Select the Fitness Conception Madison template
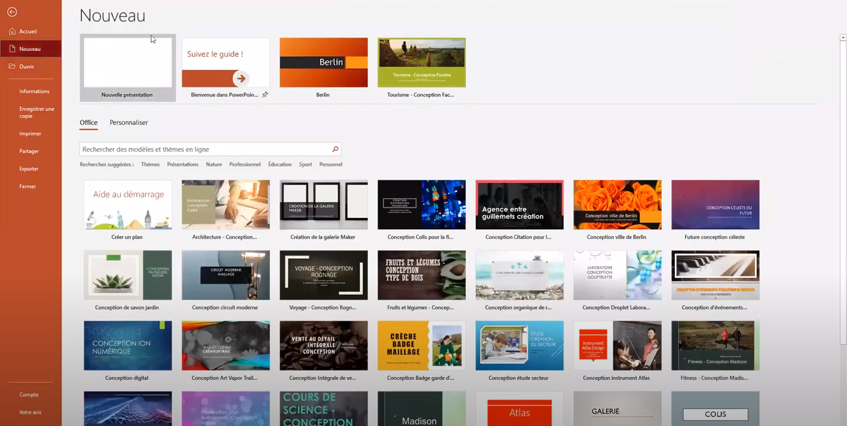 (x=715, y=351)
